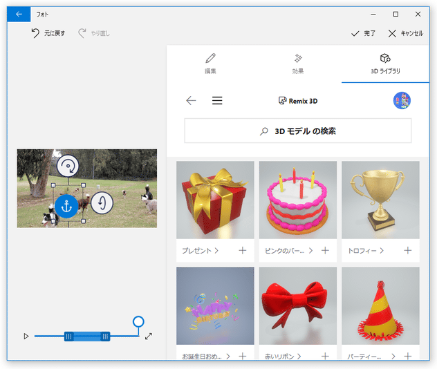Switch to the 編集 tab

pos(210,64)
